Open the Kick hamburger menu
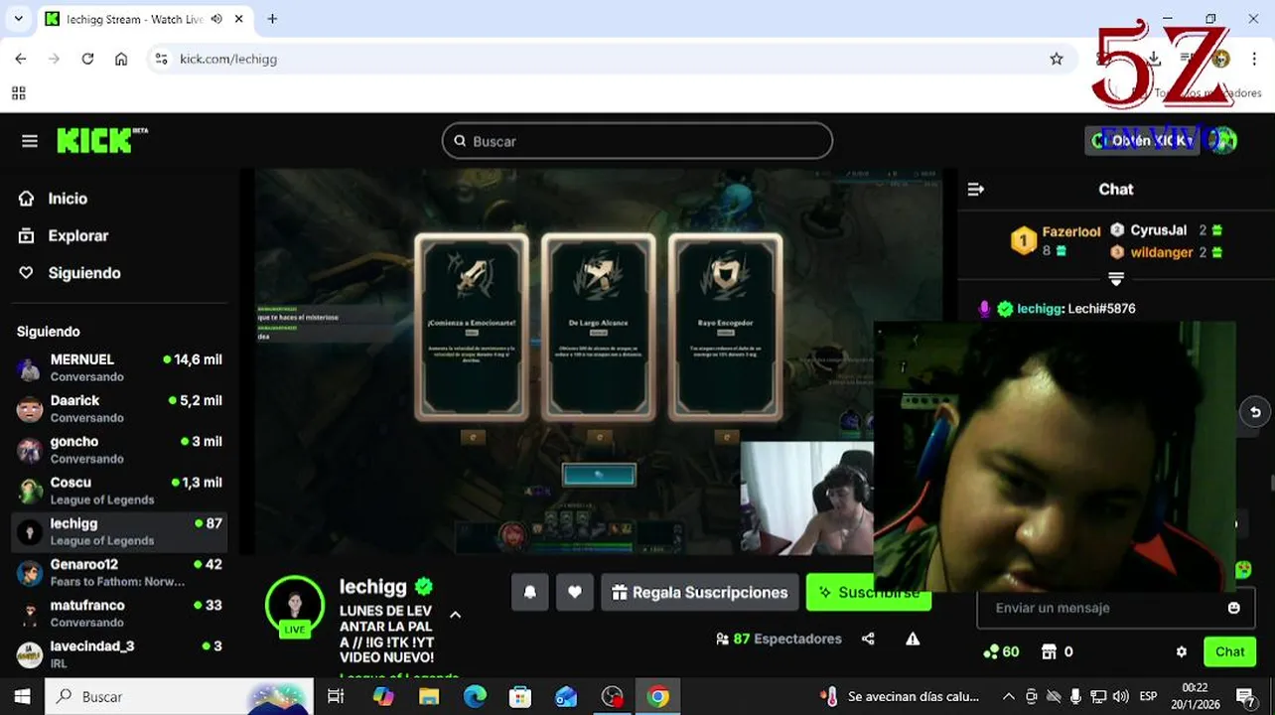The width and height of the screenshot is (1275, 715). 30,141
